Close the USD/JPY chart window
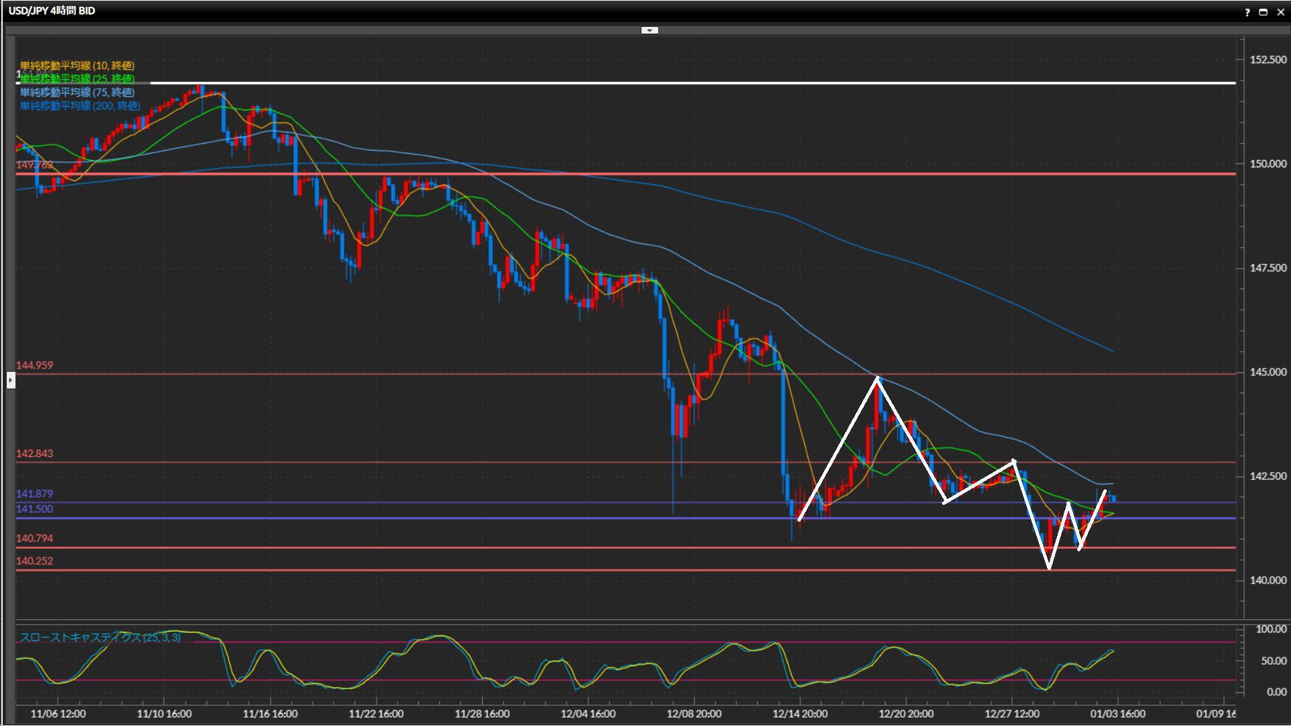 [1280, 12]
